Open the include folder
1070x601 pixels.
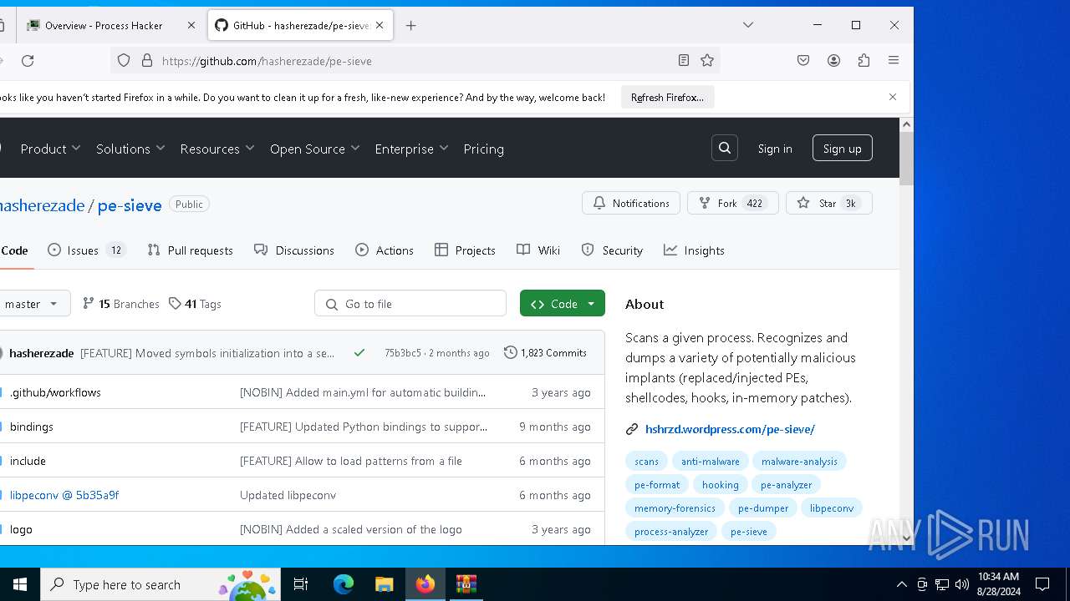point(28,461)
